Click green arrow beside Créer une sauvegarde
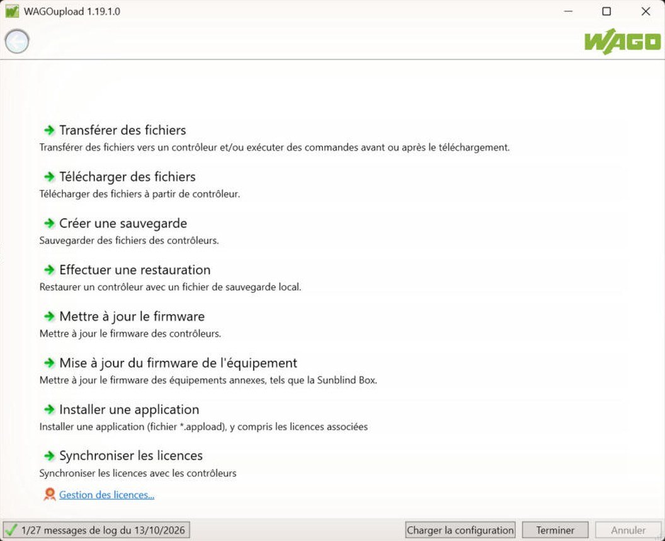This screenshot has height=541, width=665. click(50, 223)
